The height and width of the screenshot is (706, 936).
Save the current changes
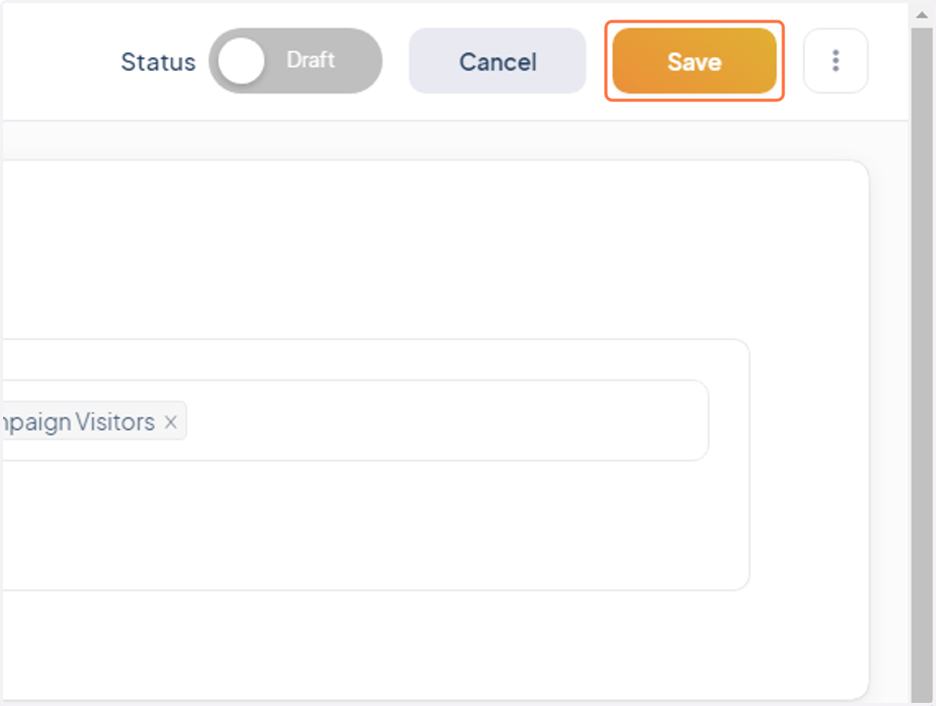tap(694, 61)
